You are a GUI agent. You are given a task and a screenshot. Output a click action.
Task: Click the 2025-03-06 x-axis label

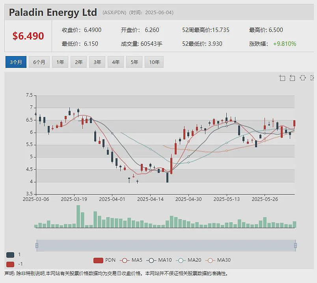click(x=36, y=199)
